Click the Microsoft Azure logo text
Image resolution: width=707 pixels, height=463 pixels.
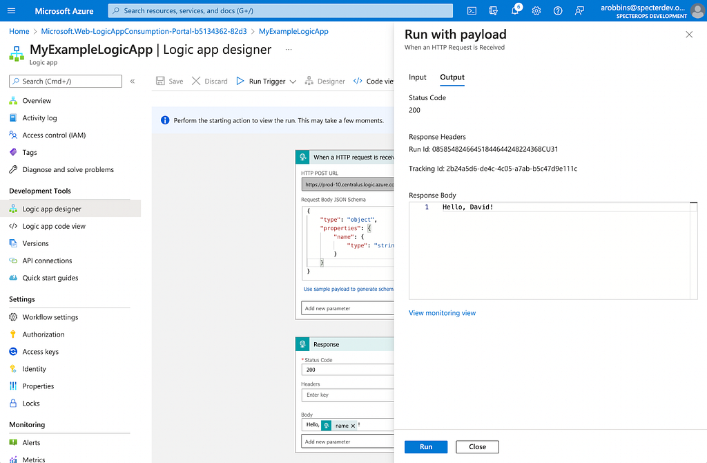(64, 11)
